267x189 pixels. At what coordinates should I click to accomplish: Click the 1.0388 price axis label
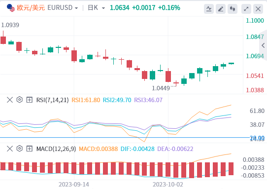pos(255,90)
